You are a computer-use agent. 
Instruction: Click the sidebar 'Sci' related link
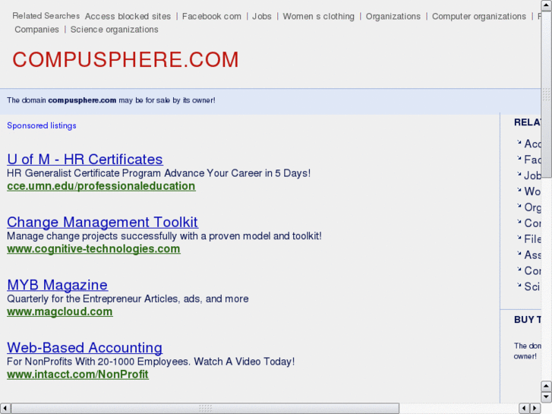(532, 286)
